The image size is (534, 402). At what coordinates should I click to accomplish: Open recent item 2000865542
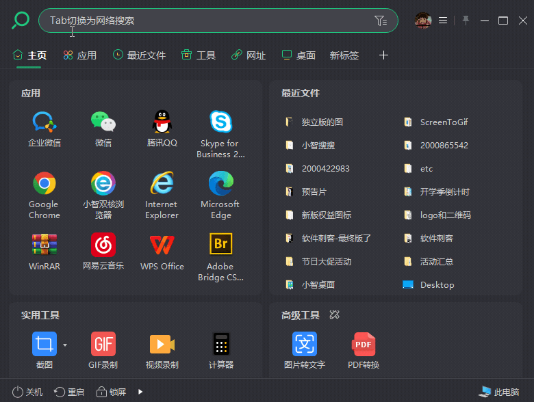tap(435, 145)
